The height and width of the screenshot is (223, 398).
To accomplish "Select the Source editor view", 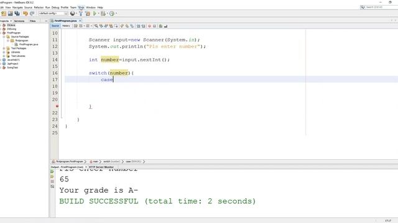I will coord(55,26).
